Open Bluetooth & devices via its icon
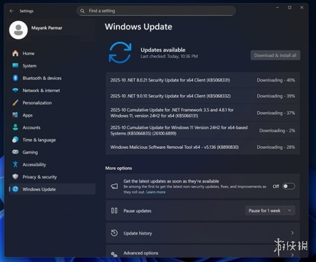 (x=15, y=78)
